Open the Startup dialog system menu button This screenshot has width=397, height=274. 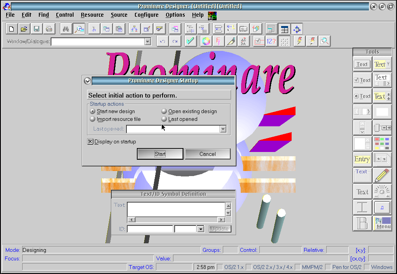click(x=87, y=81)
